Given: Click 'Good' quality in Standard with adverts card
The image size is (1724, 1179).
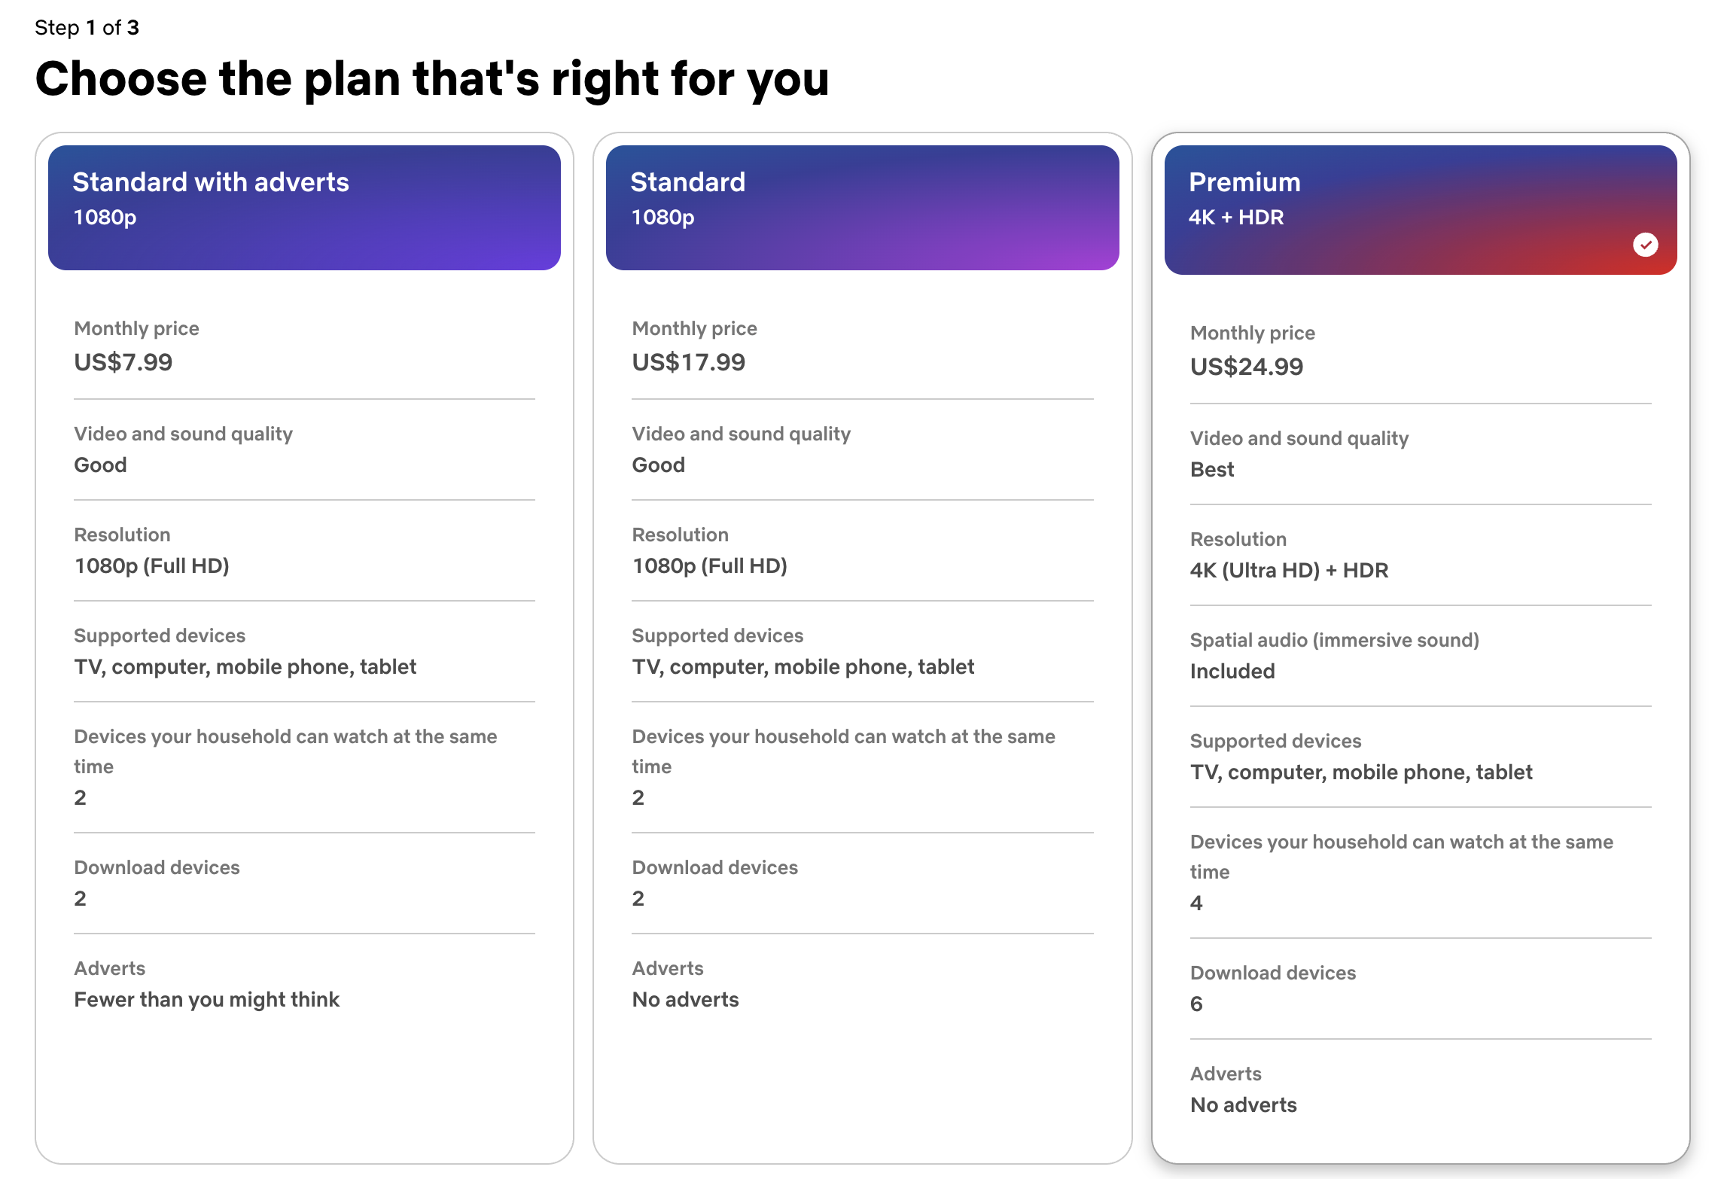Looking at the screenshot, I should click(100, 465).
